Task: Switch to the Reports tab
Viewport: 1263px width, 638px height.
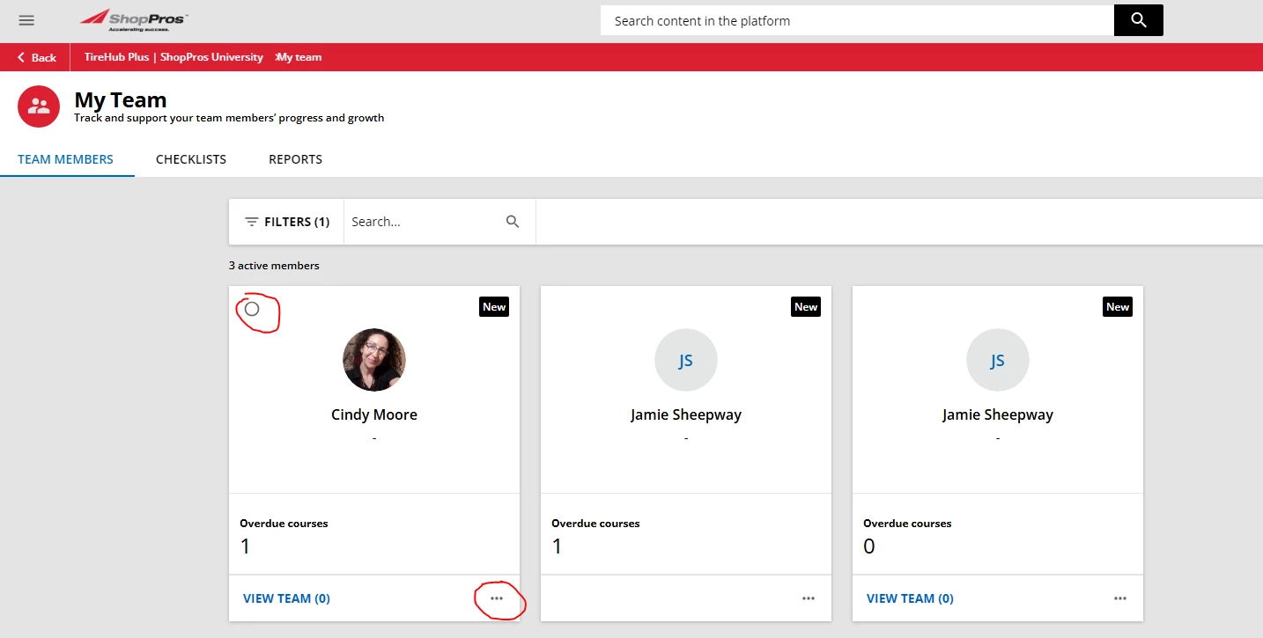Action: click(295, 159)
